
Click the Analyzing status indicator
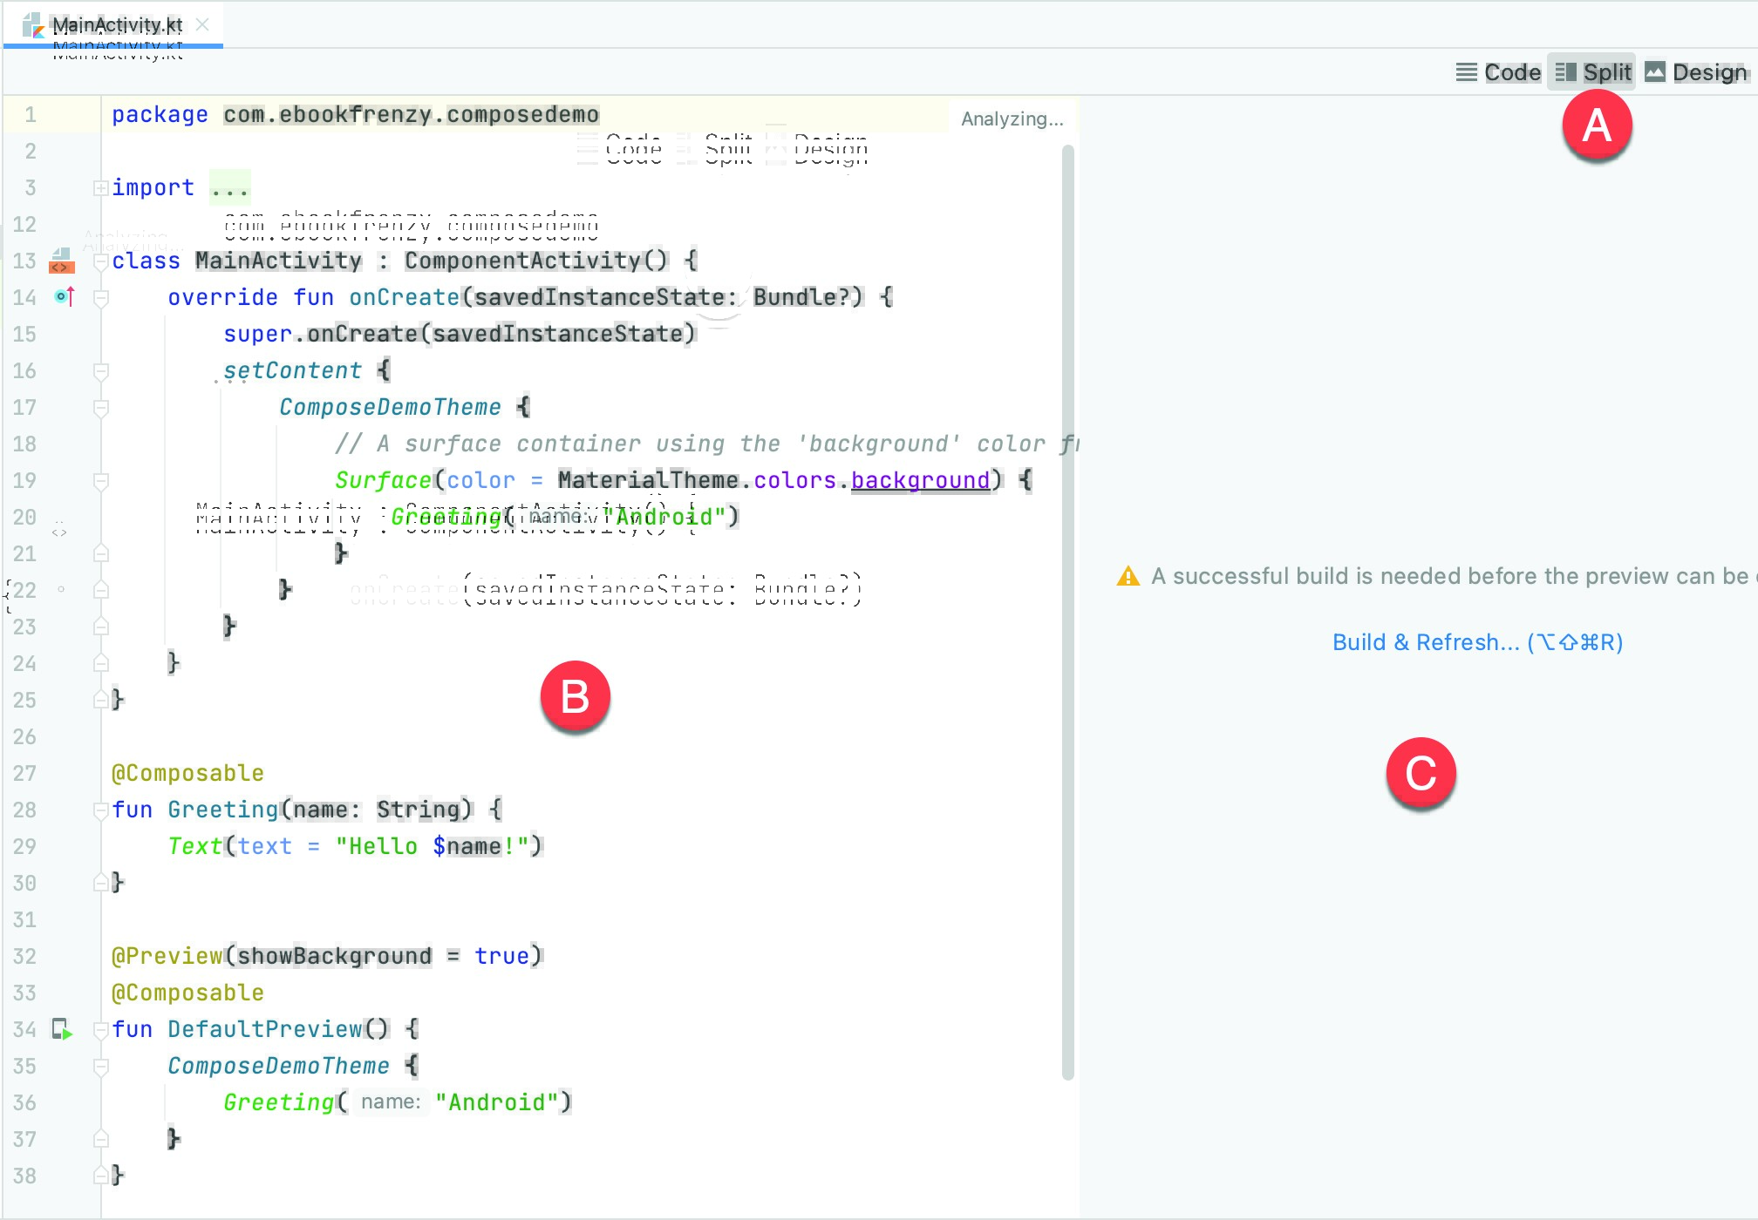pos(1012,119)
